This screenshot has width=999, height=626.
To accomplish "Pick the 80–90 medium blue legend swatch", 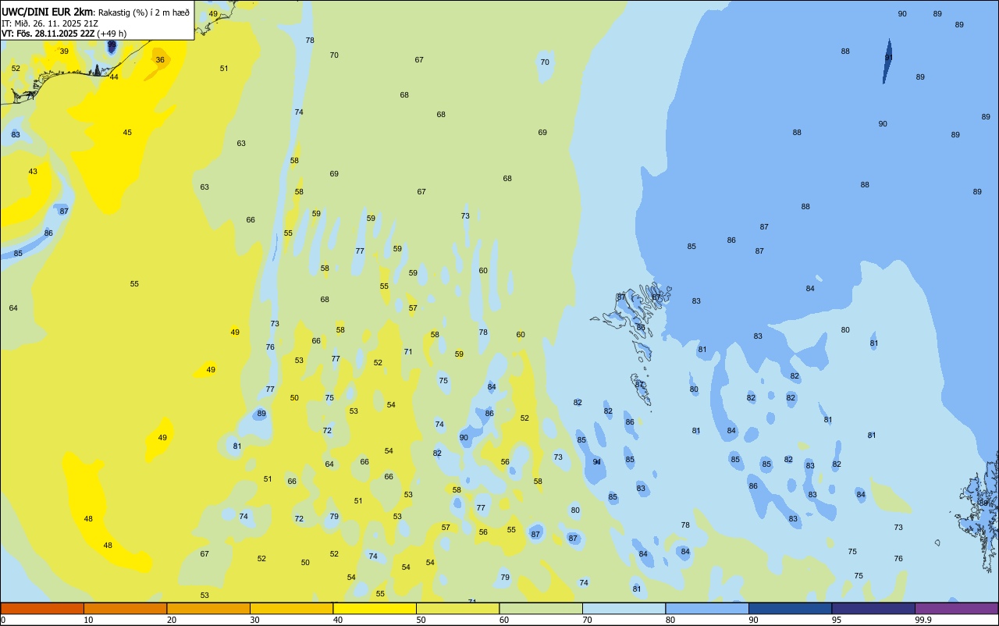I will (707, 608).
